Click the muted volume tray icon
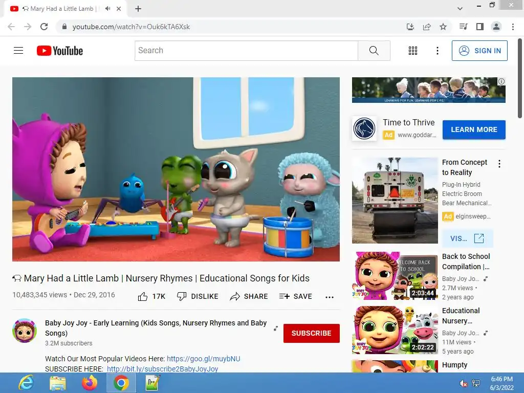Viewport: 524px width, 393px height. pos(463,383)
